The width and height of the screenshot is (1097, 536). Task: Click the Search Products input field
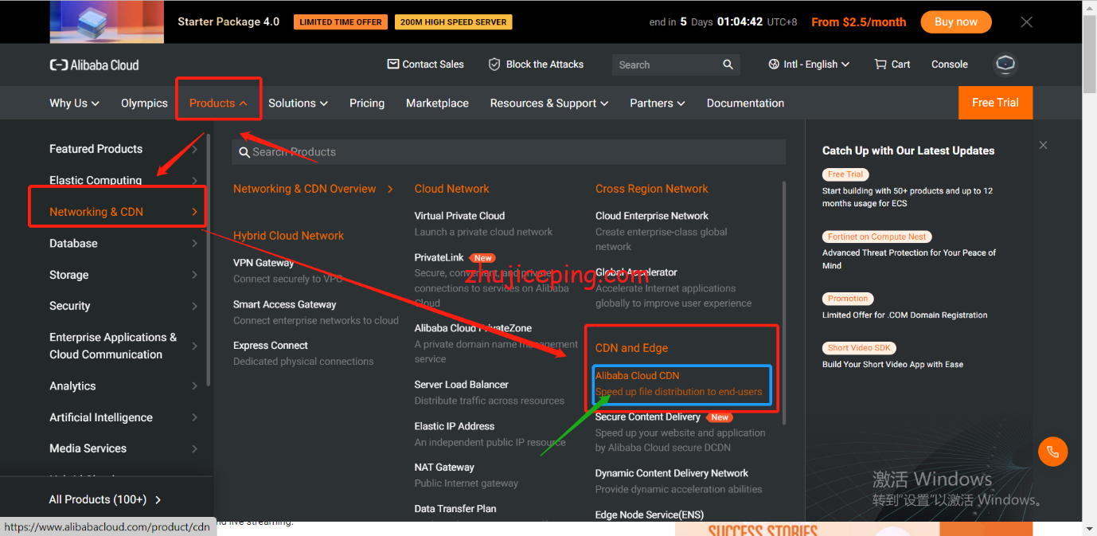click(509, 151)
